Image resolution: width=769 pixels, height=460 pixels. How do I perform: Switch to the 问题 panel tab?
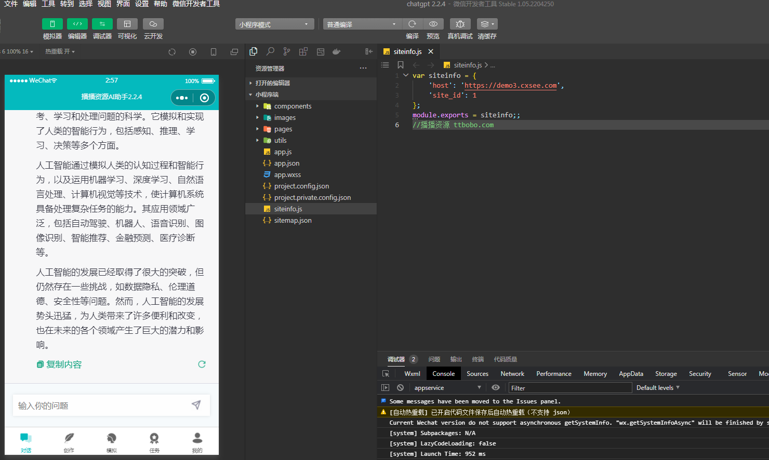pyautogui.click(x=434, y=359)
